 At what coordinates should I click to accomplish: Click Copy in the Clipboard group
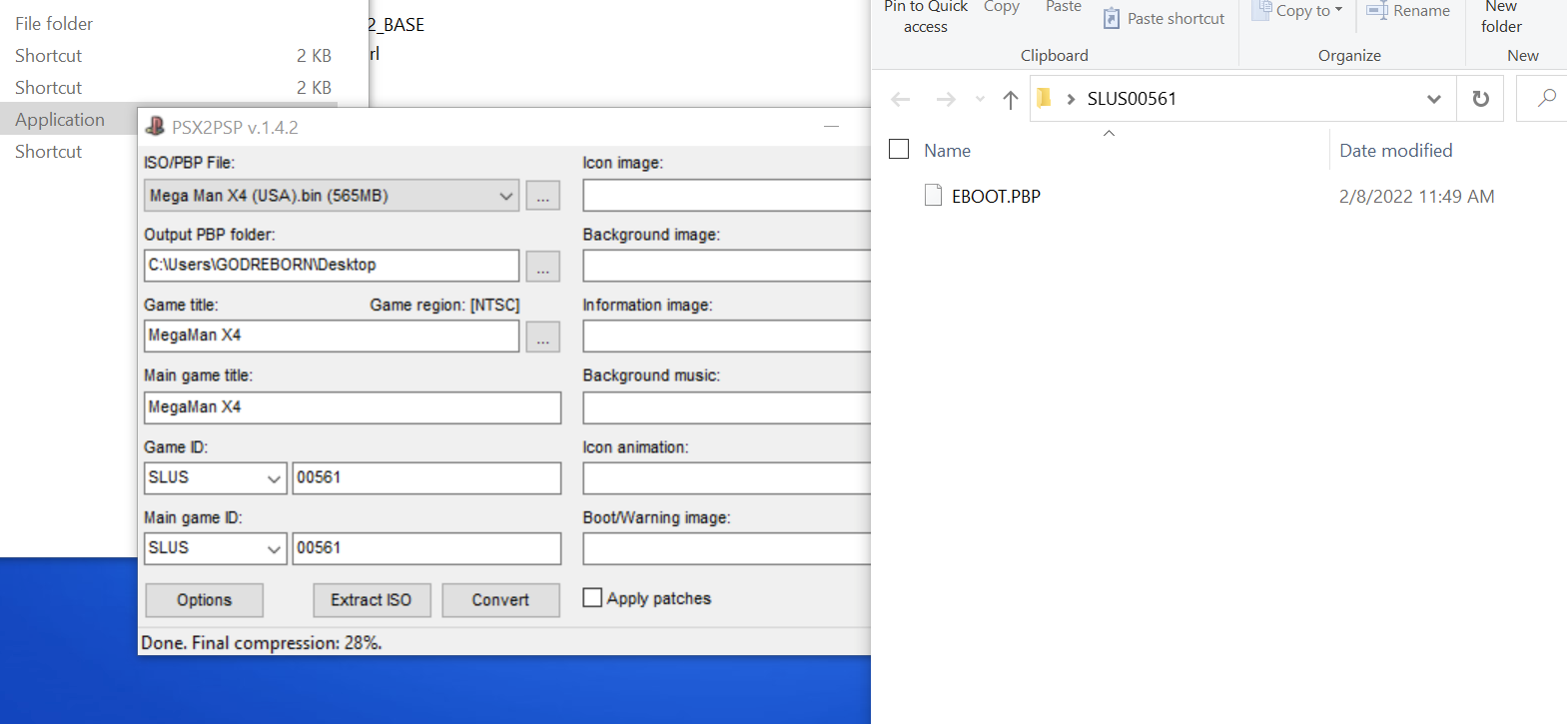[1002, 7]
